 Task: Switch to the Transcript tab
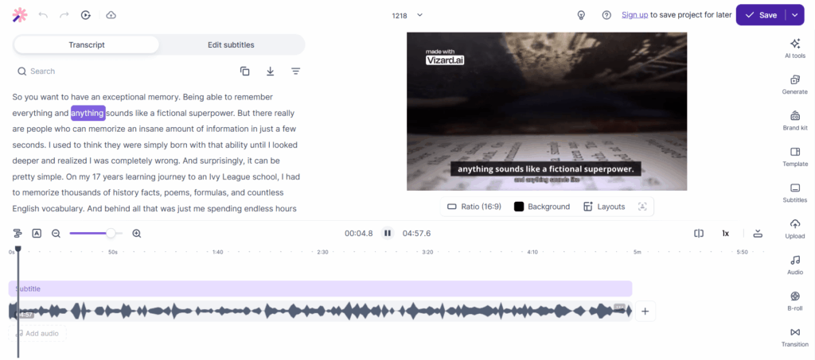click(87, 45)
